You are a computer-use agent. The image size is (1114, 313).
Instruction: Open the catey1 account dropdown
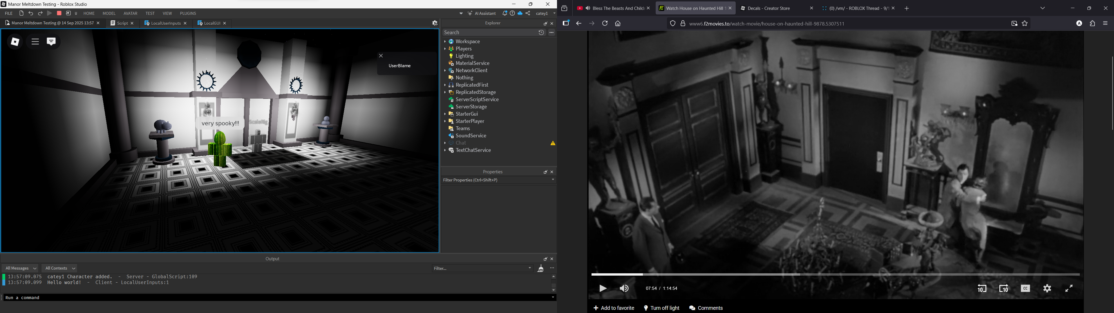click(x=545, y=13)
